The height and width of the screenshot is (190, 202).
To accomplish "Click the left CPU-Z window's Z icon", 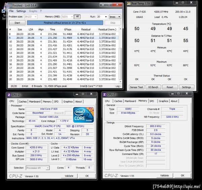I will coord(9,95).
